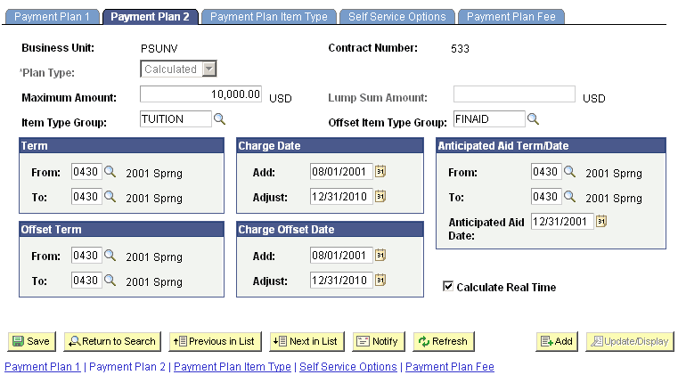Open the Anticipated Aid Date calendar

601,221
